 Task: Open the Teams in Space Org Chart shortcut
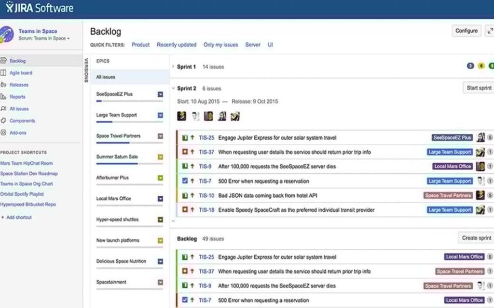[27, 184]
